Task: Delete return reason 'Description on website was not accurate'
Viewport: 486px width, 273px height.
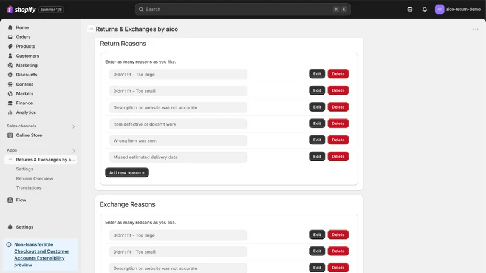Action: [338, 107]
